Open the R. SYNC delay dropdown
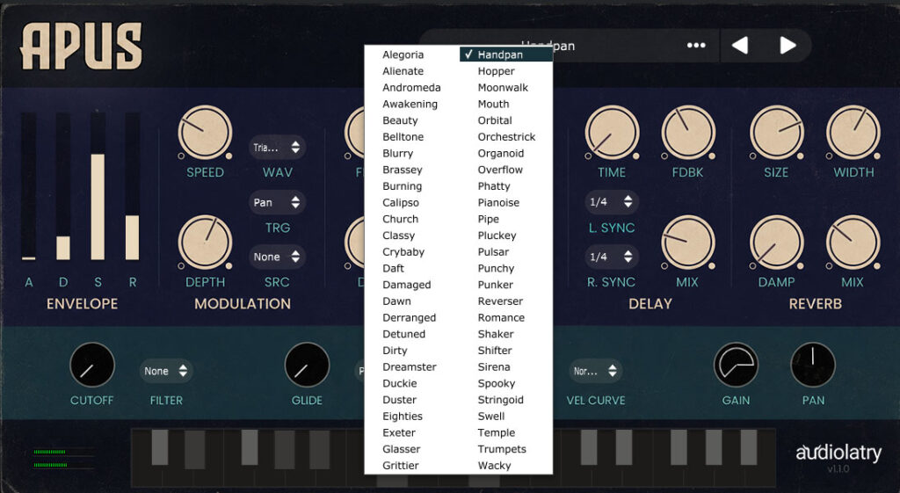The image size is (900, 493). (x=612, y=257)
